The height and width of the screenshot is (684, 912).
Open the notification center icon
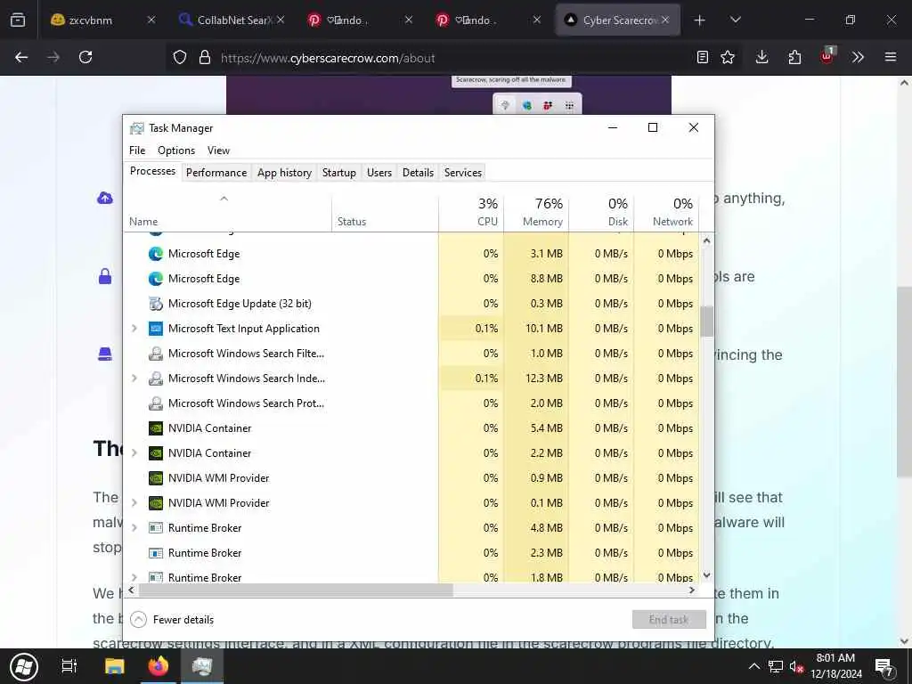(884, 667)
